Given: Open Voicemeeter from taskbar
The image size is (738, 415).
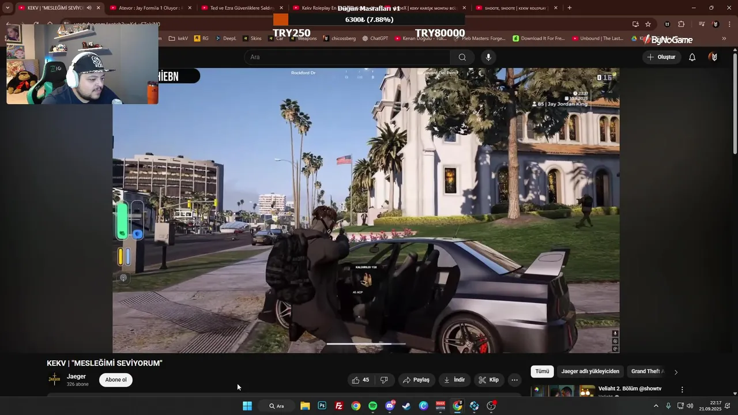Looking at the screenshot, I should click(x=440, y=406).
